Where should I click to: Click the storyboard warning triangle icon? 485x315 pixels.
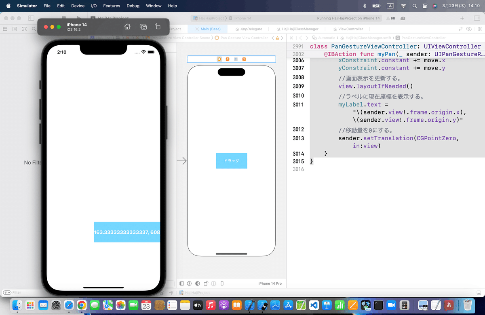[x=277, y=38]
